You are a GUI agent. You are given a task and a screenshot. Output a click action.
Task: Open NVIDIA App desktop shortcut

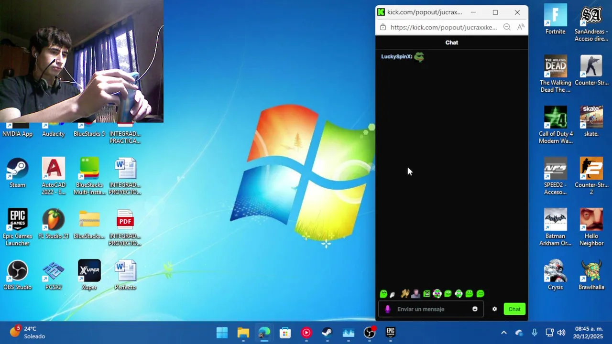pyautogui.click(x=18, y=130)
